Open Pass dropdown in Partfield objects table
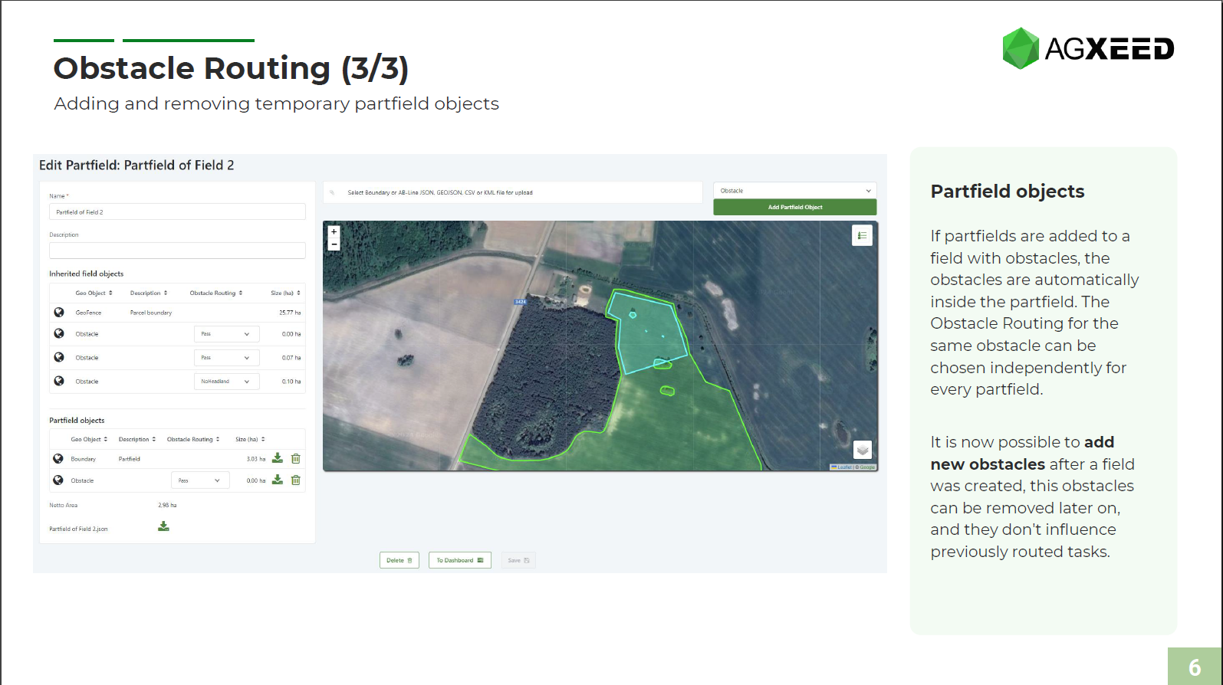1223x685 pixels. click(199, 480)
